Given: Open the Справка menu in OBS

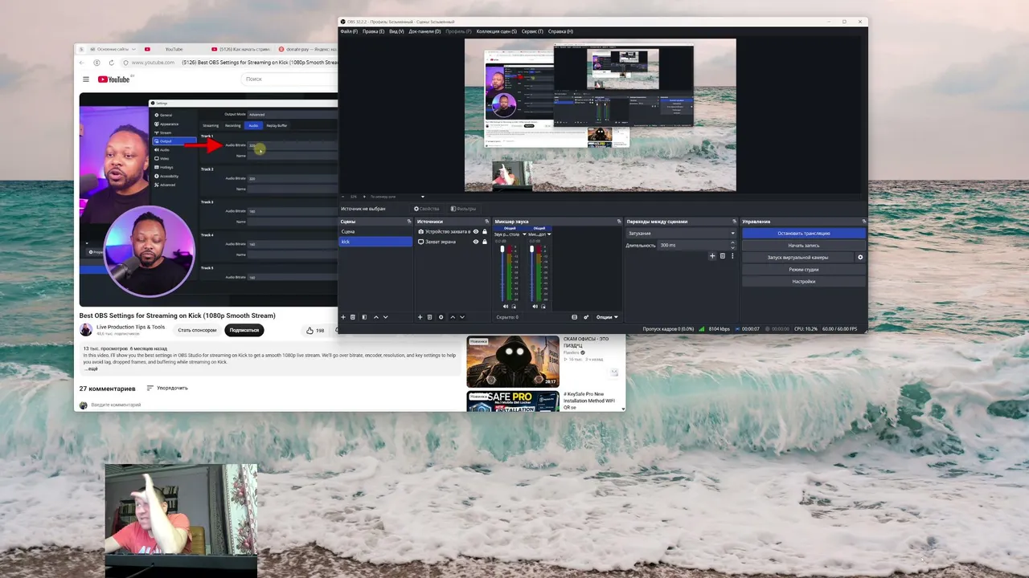Looking at the screenshot, I should 560,31.
